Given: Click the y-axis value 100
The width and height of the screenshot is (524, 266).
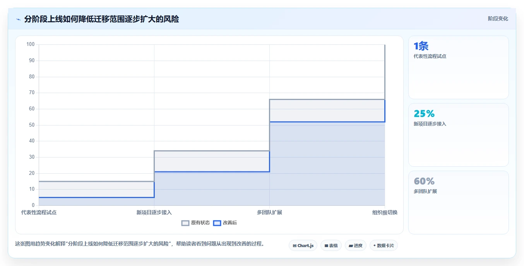Looking at the screenshot, I should point(31,44).
